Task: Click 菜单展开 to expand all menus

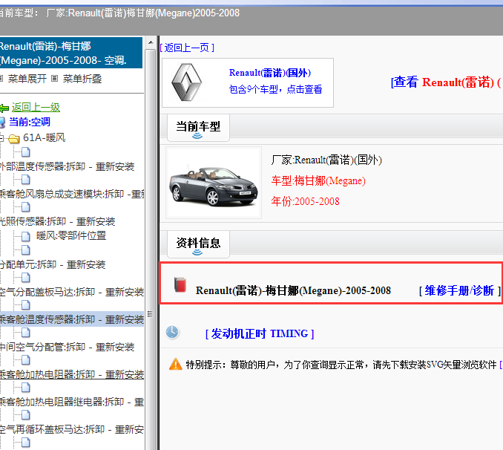Action: (x=27, y=79)
